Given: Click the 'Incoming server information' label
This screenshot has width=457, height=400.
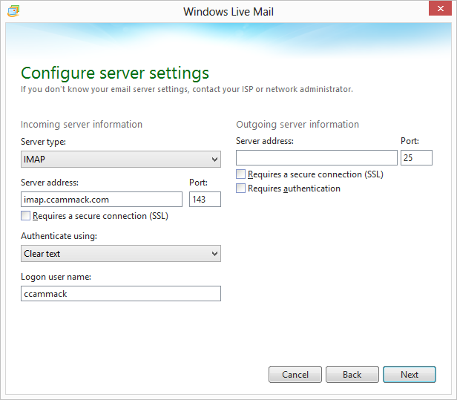Looking at the screenshot, I should point(82,125).
